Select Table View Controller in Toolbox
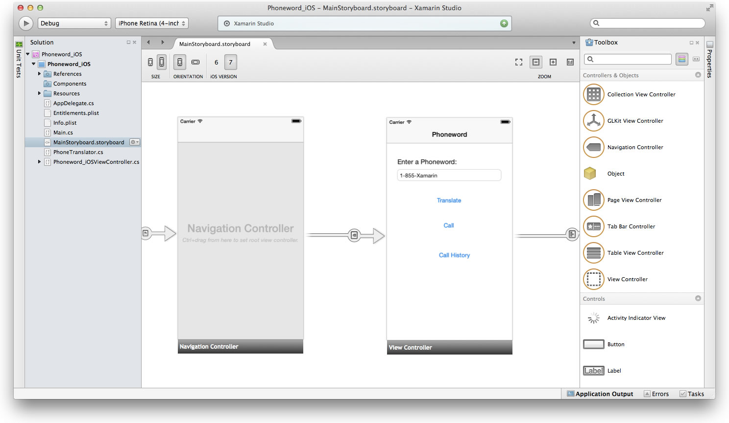Viewport: 729px width, 423px height. coord(642,253)
